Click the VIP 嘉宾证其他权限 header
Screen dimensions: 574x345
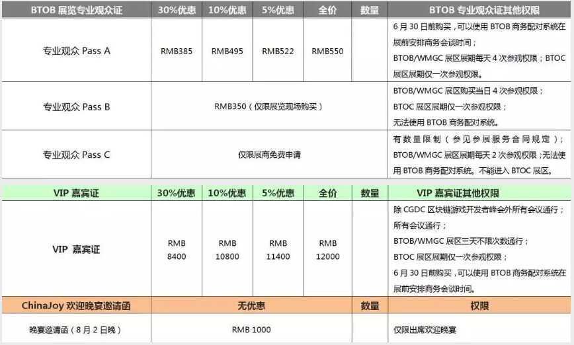[x=479, y=193]
